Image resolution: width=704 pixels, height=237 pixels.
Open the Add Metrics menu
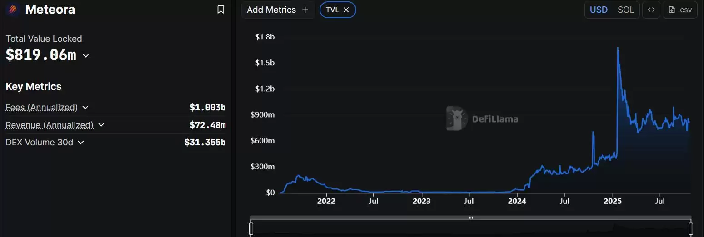coord(271,10)
